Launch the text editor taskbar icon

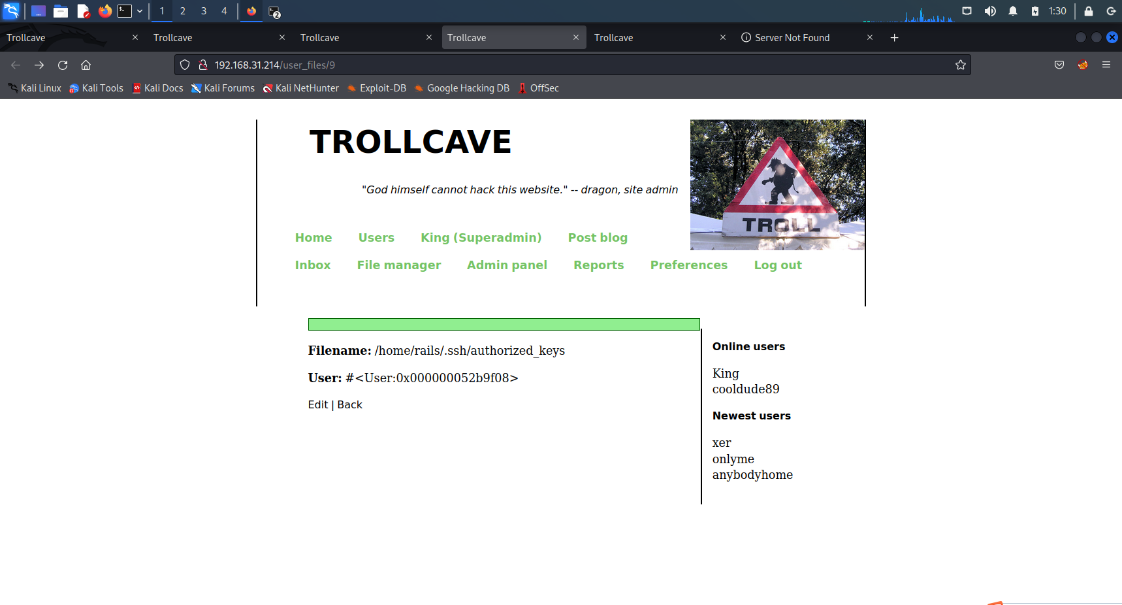(83, 11)
